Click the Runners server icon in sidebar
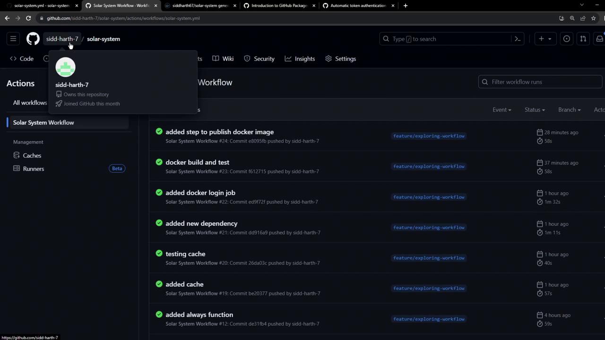 [x=17, y=169]
